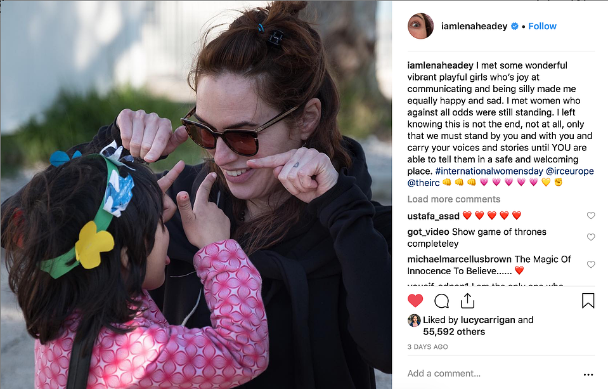Click inside the Add a comment field
Viewport: 608px width, 389px height.
coord(493,374)
